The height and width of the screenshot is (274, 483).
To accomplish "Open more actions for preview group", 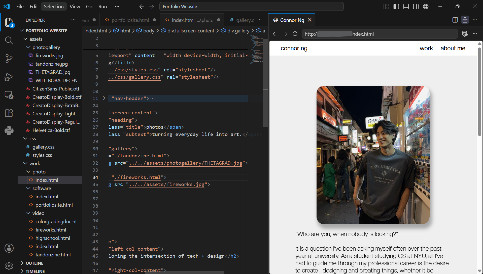I will (475, 20).
